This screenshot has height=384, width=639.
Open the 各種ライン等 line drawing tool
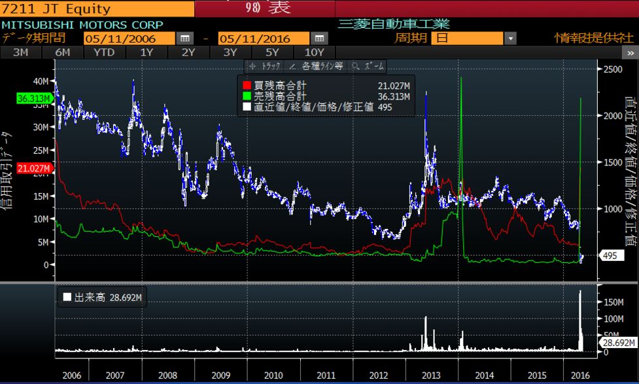317,66
